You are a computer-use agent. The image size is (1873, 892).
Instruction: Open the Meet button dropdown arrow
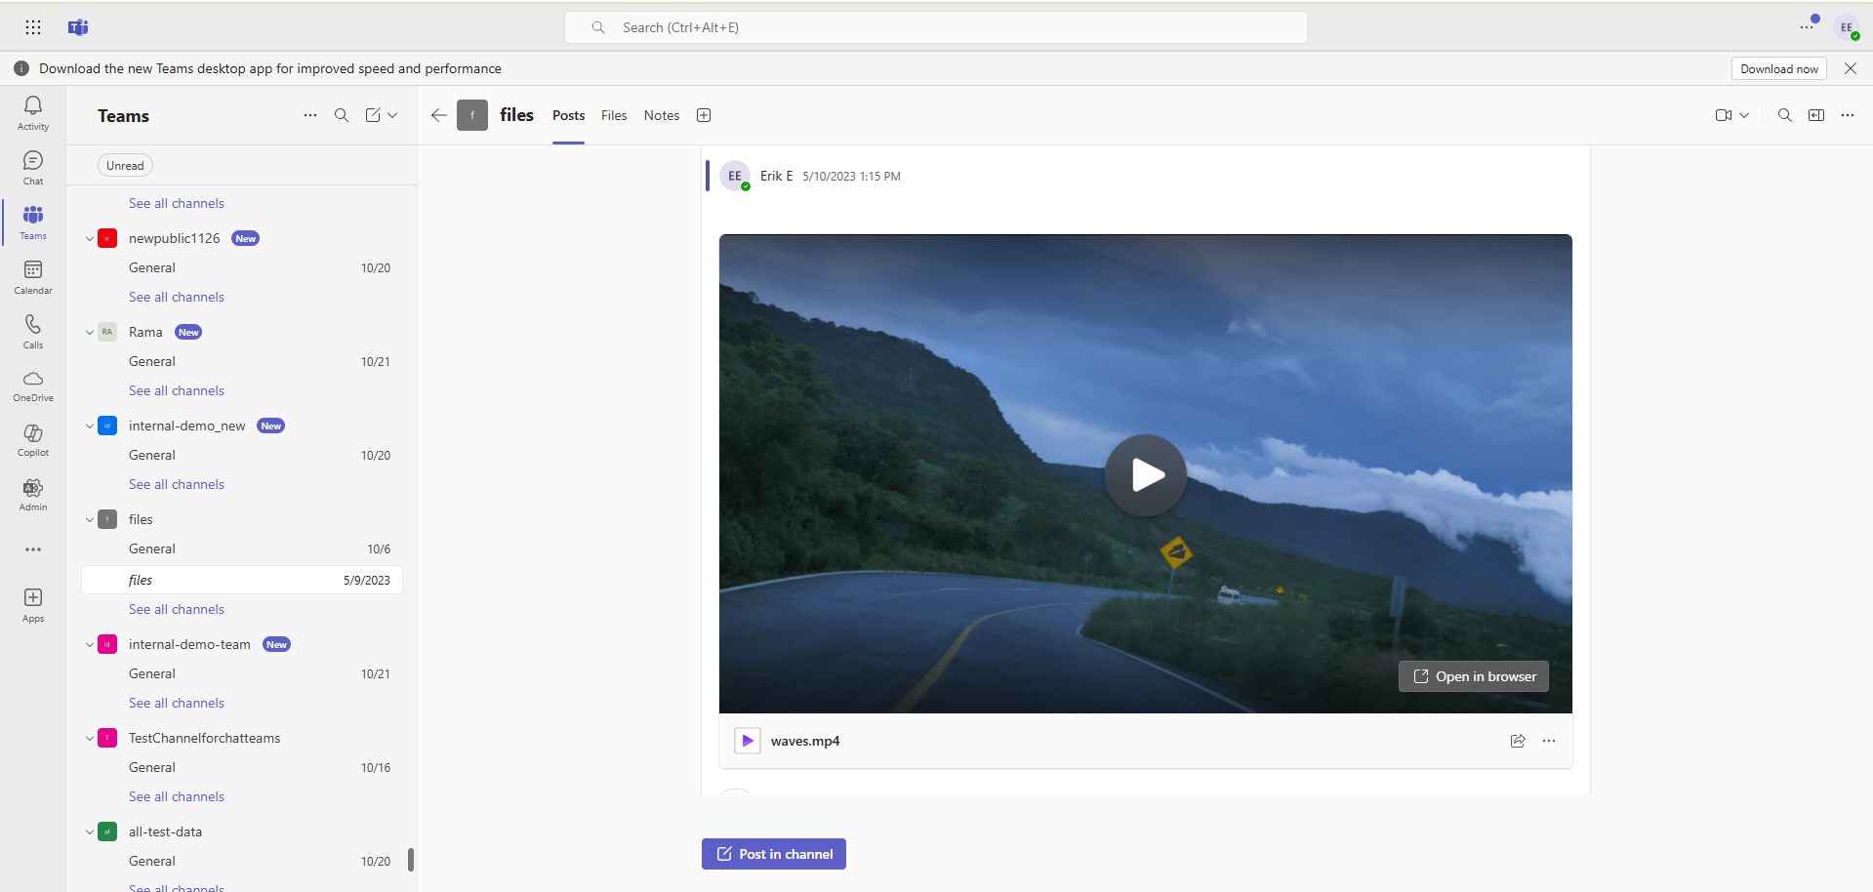1744,115
